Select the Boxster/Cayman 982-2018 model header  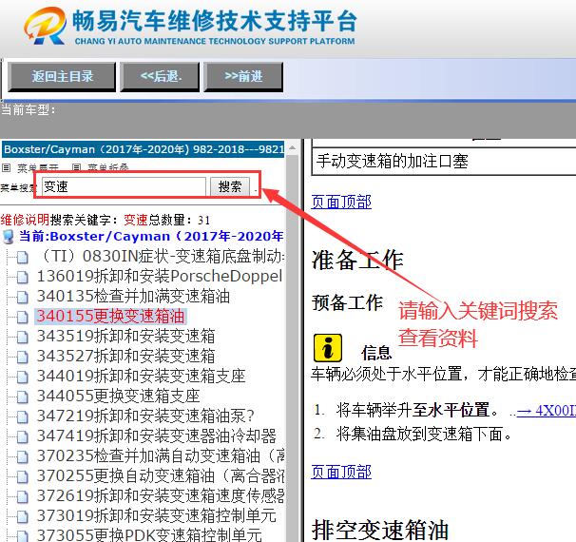tap(143, 149)
